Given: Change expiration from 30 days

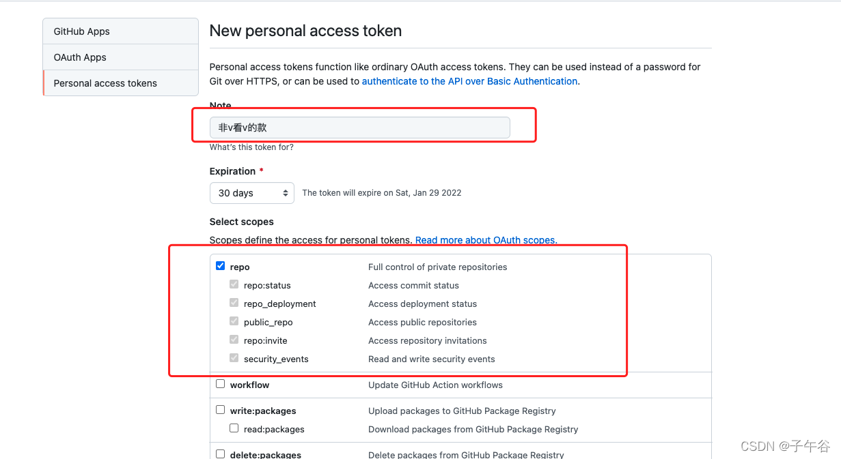Looking at the screenshot, I should point(251,193).
